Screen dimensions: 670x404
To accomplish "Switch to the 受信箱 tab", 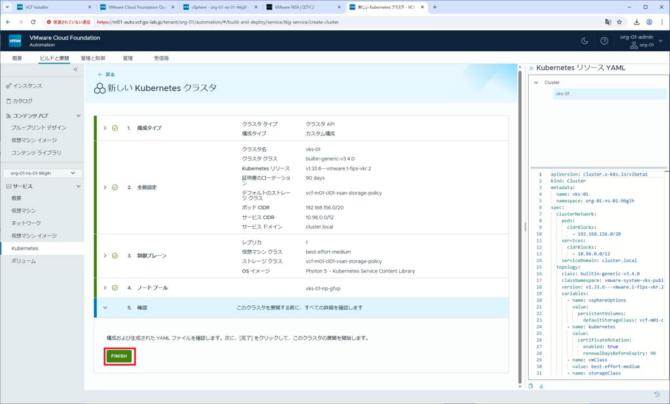I will point(161,58).
